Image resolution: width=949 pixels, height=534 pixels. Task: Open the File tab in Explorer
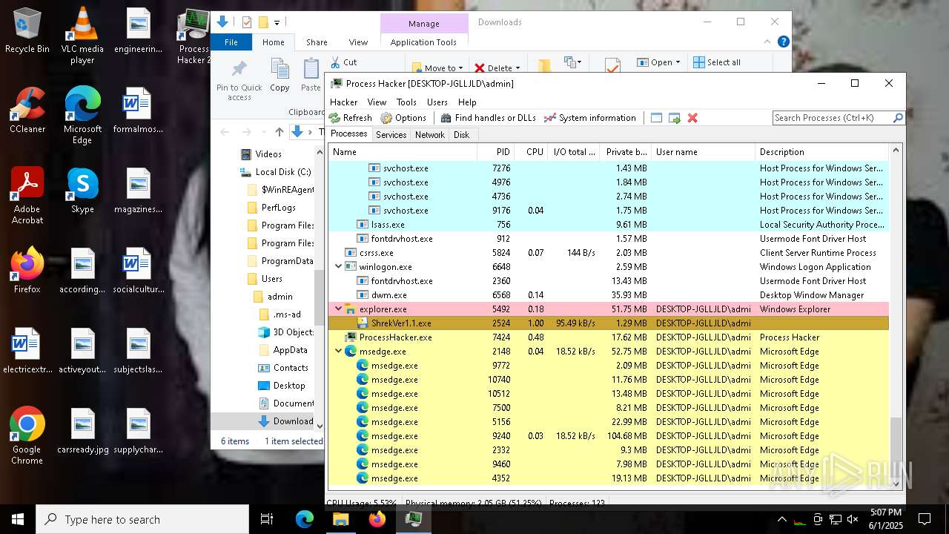pos(231,42)
